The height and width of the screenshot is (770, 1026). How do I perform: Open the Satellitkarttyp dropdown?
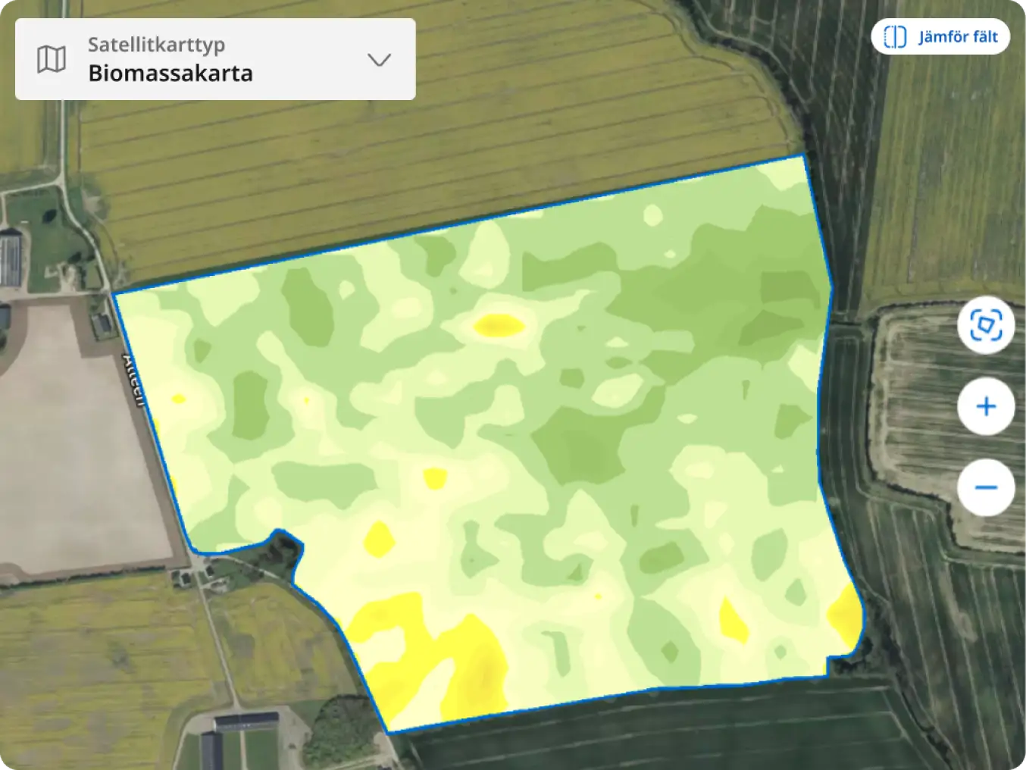(x=215, y=59)
